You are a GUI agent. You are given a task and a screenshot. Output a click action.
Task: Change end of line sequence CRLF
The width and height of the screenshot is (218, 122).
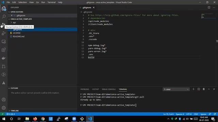(196, 114)
